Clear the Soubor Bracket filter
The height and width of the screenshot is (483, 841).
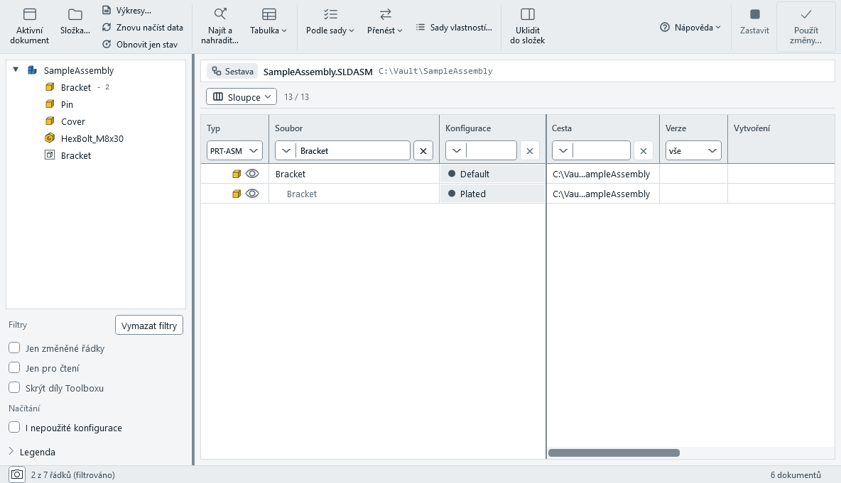tap(423, 150)
